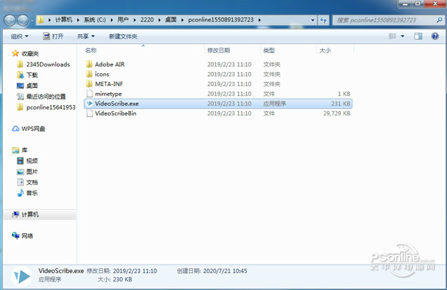Select the Adobe AIR folder icon
This screenshot has width=447, height=290.
point(89,64)
